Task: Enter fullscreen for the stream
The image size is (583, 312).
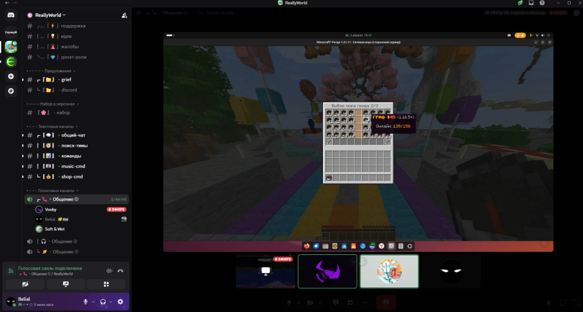Action: point(577,303)
